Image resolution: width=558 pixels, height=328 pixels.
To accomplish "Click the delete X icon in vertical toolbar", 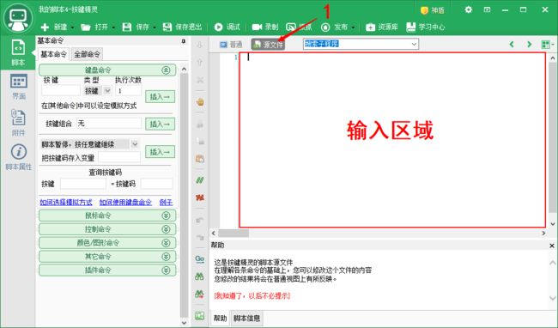I will click(x=200, y=80).
